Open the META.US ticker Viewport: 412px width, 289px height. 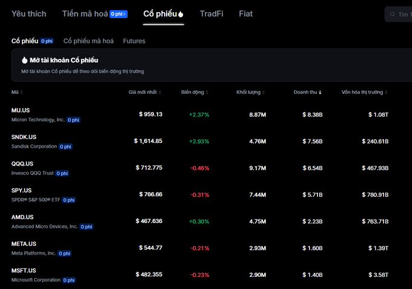tap(24, 244)
